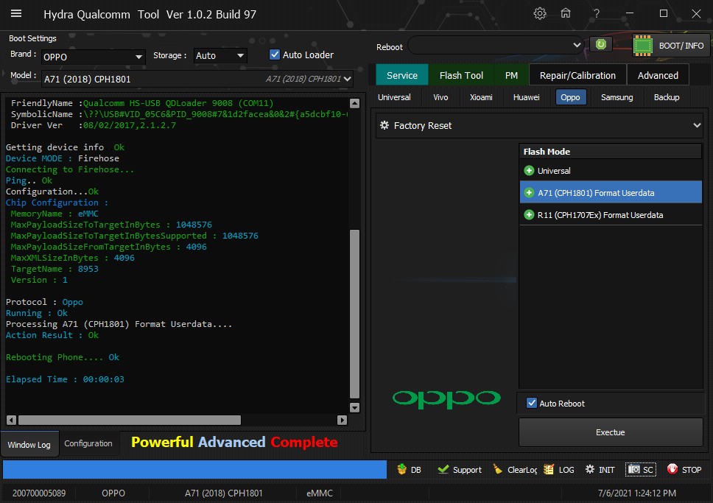Expand the Factory Reset chevron
Viewport: 713px width, 503px height.
click(697, 125)
